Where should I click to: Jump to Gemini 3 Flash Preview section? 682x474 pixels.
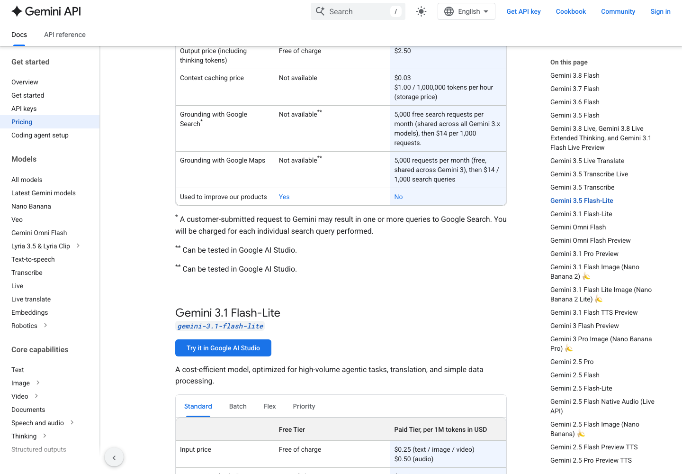pyautogui.click(x=584, y=326)
